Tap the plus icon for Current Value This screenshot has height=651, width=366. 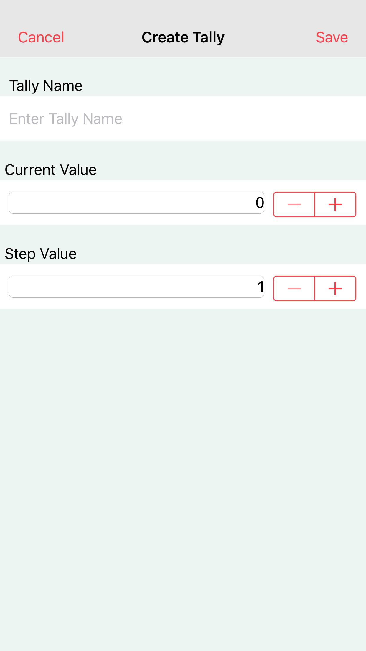(335, 204)
